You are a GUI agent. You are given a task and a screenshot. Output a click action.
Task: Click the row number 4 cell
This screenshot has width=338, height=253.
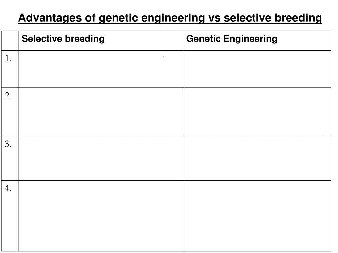coord(10,216)
